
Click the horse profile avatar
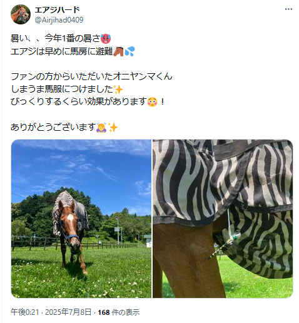point(21,14)
